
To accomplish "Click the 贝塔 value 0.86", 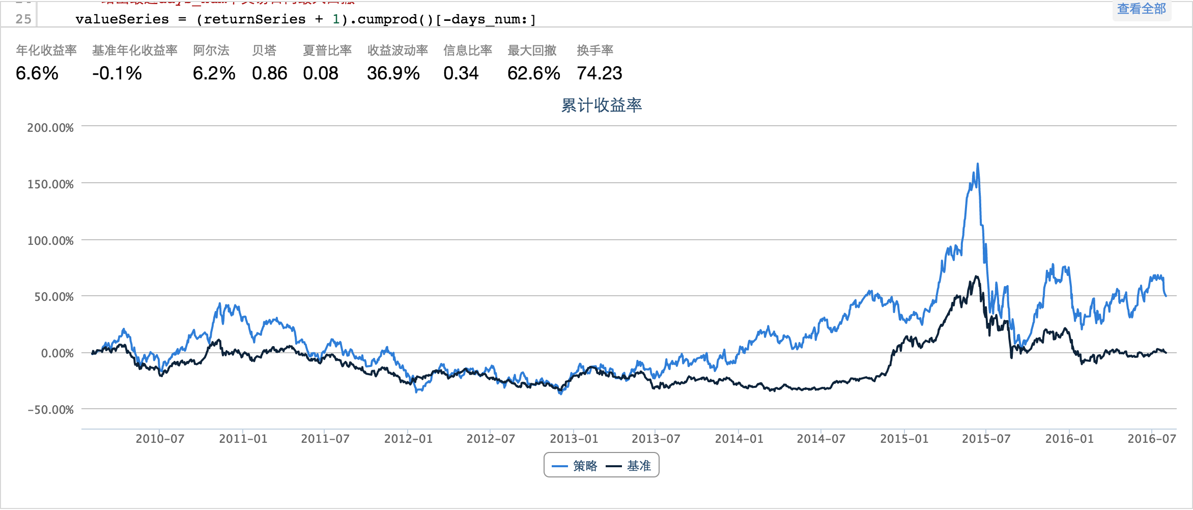I will (x=269, y=73).
